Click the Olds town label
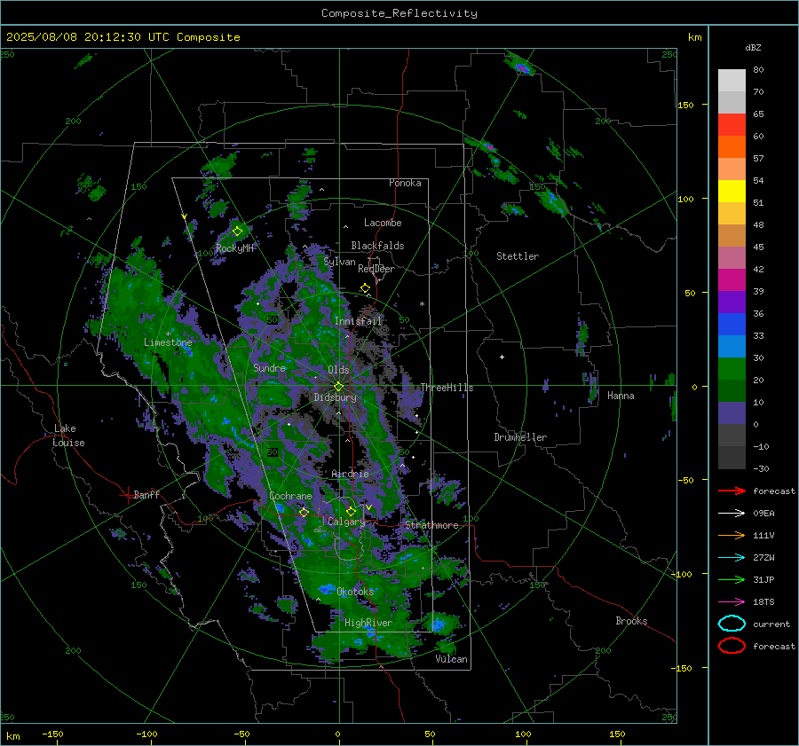 click(x=338, y=370)
